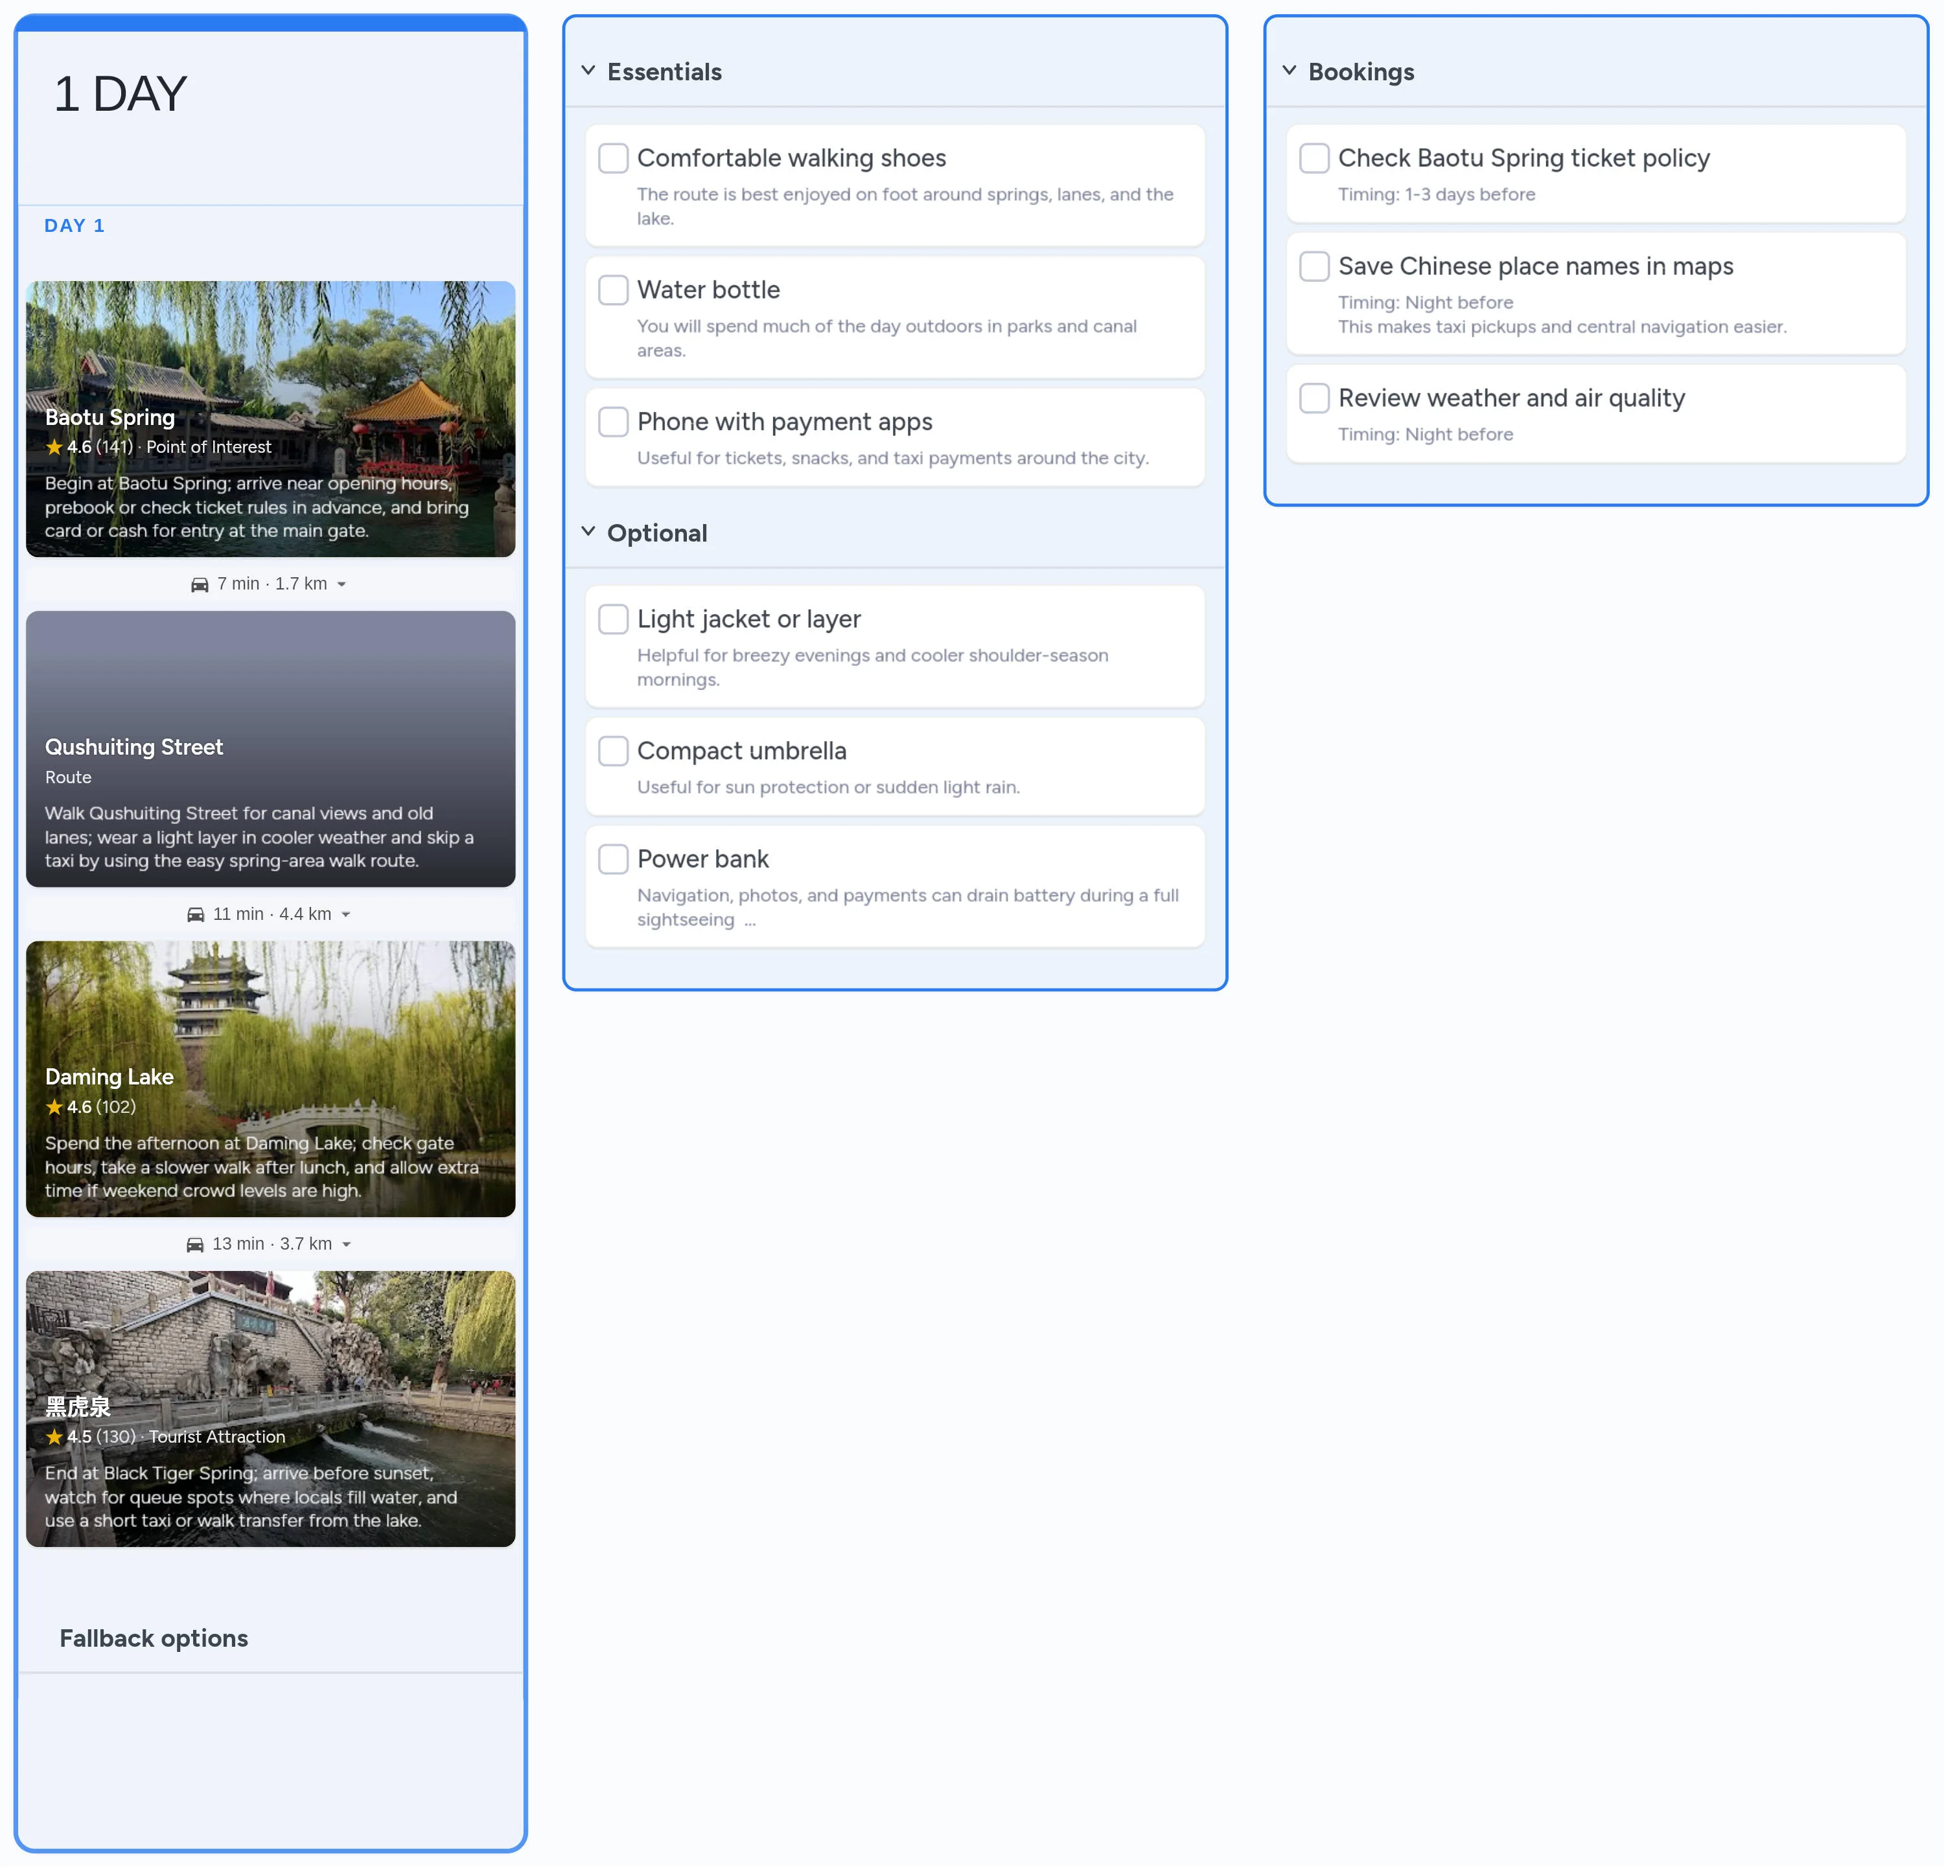Mark Water bottle as packed
The width and height of the screenshot is (1944, 1867).
pos(613,290)
